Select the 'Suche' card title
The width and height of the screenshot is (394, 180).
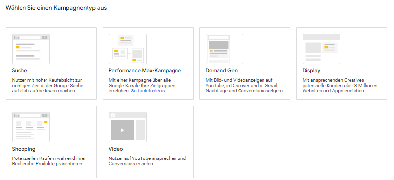20,71
